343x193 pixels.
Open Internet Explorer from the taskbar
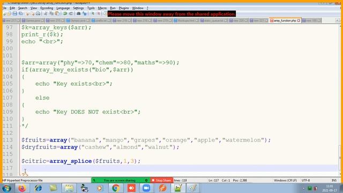38,188
